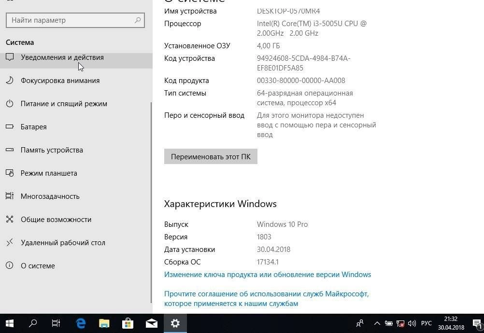
Task: Click the Notifications speech-bubble icon in sidebar
Action: (x=10, y=57)
